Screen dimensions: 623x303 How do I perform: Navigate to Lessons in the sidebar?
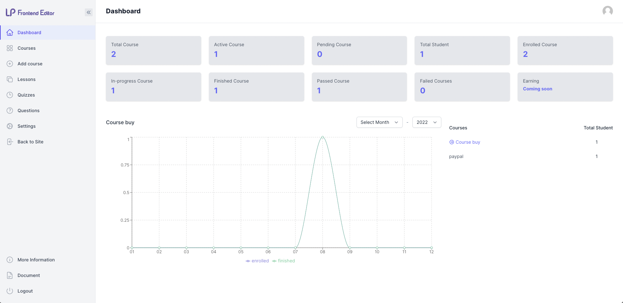click(47, 79)
